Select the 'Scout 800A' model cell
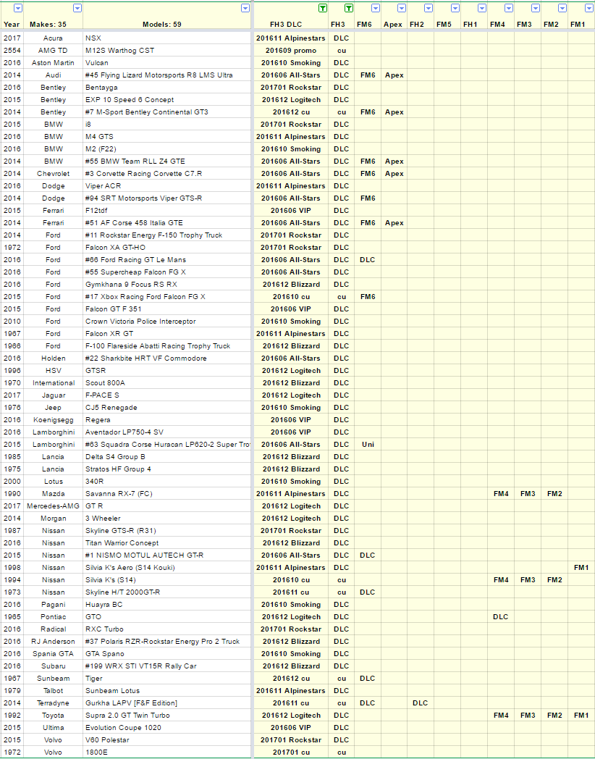This screenshot has width=595, height=759. tap(167, 383)
